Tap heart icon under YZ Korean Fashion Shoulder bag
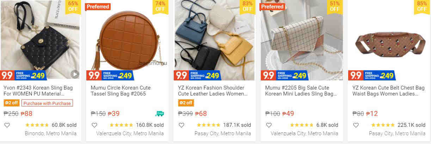 pyautogui.click(x=181, y=125)
